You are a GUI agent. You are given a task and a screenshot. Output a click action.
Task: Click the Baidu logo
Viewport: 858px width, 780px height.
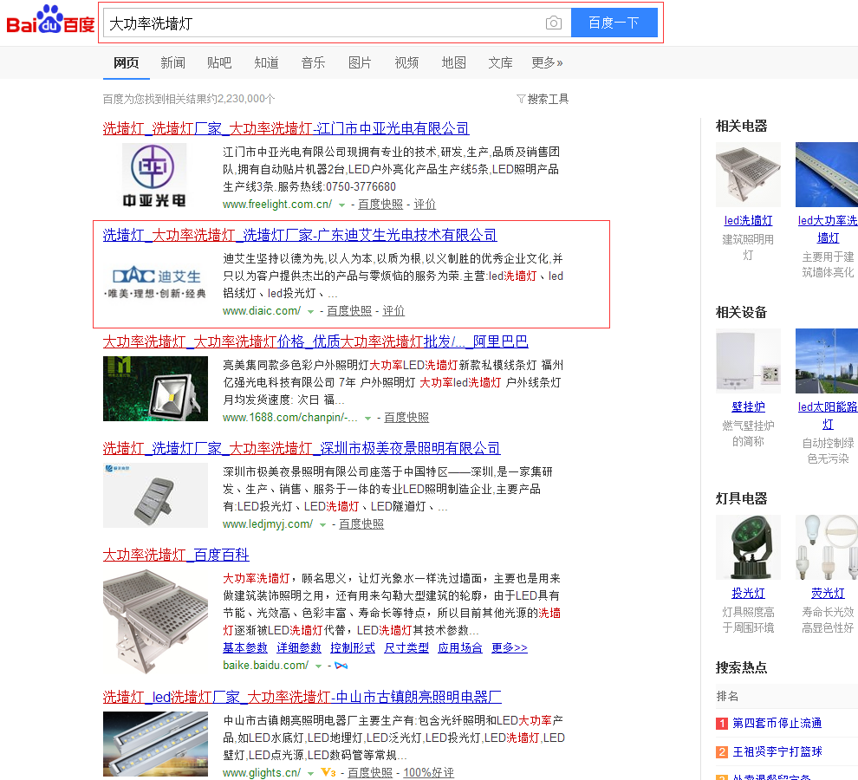coord(50,20)
